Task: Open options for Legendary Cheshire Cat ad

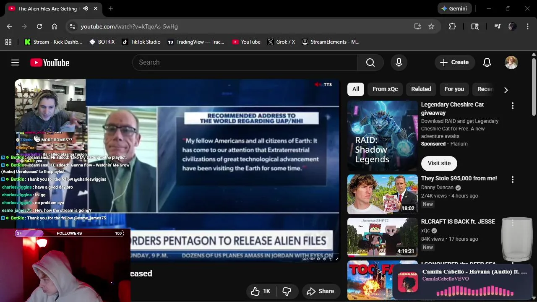Action: (x=512, y=106)
